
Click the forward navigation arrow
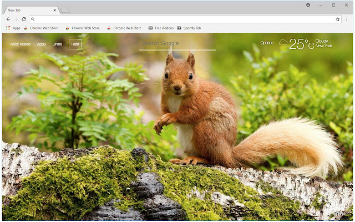(16, 19)
